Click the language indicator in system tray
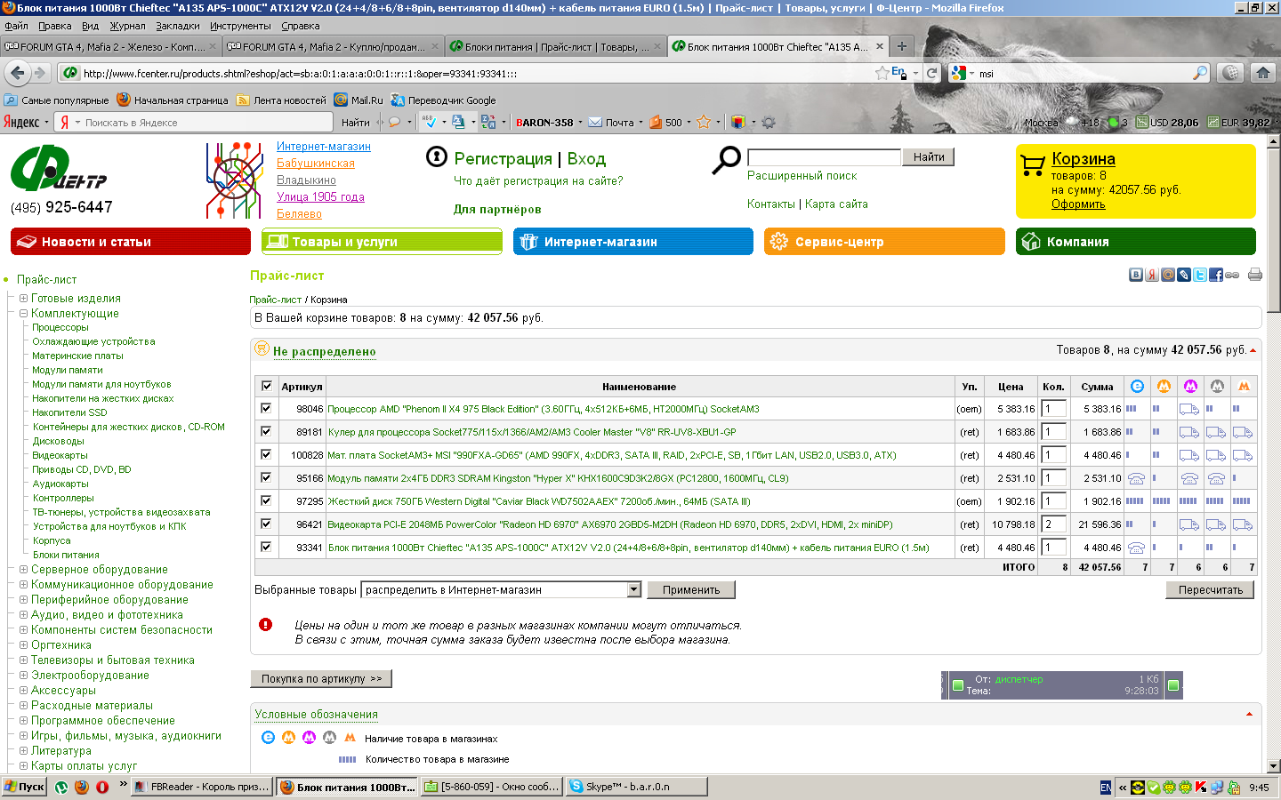 [1106, 787]
